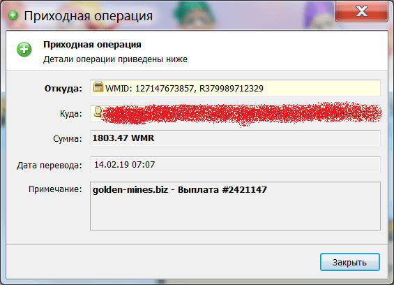Click the Примечание text area

pos(235,206)
